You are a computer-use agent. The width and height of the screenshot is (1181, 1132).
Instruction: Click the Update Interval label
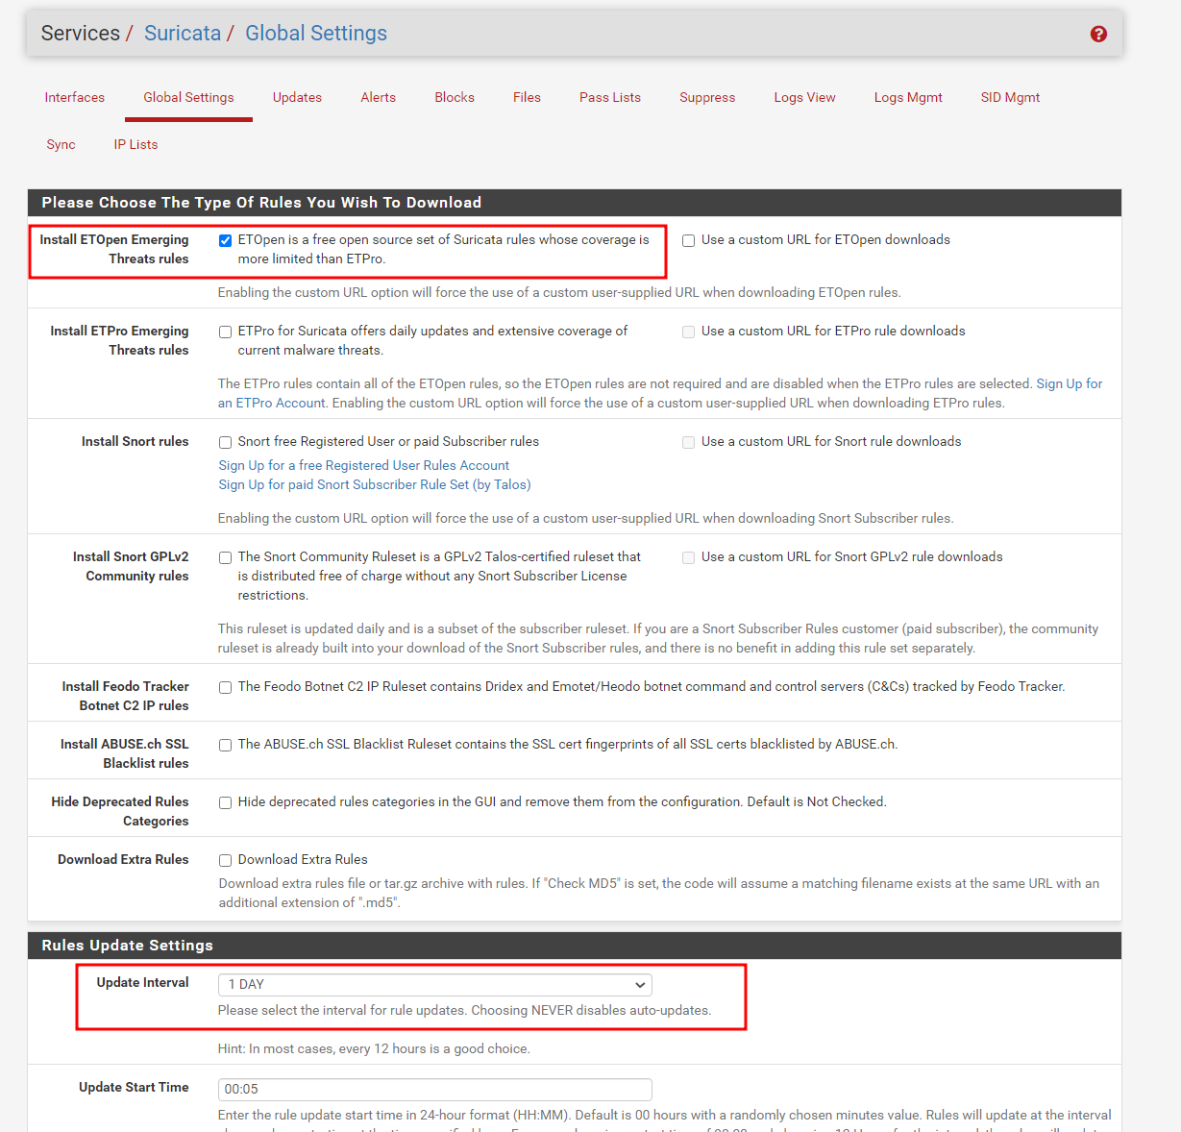[x=143, y=982]
